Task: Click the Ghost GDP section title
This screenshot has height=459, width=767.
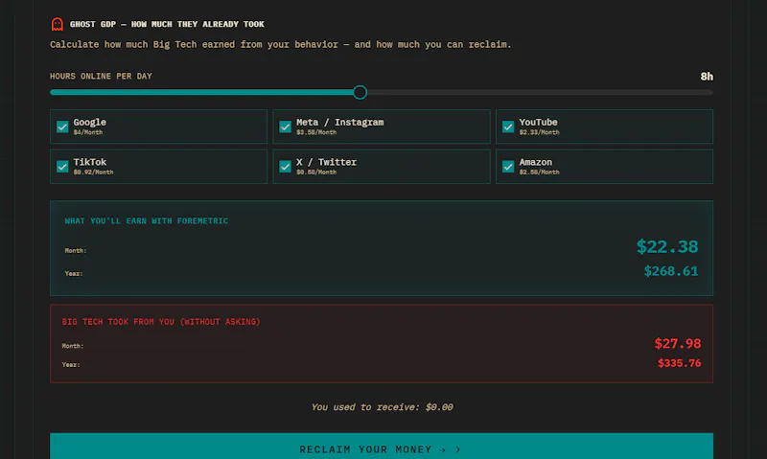Action: 167,24
